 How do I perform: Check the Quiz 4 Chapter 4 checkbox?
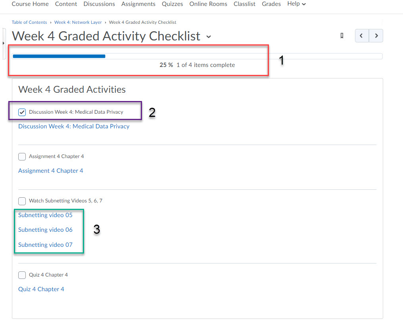click(22, 275)
